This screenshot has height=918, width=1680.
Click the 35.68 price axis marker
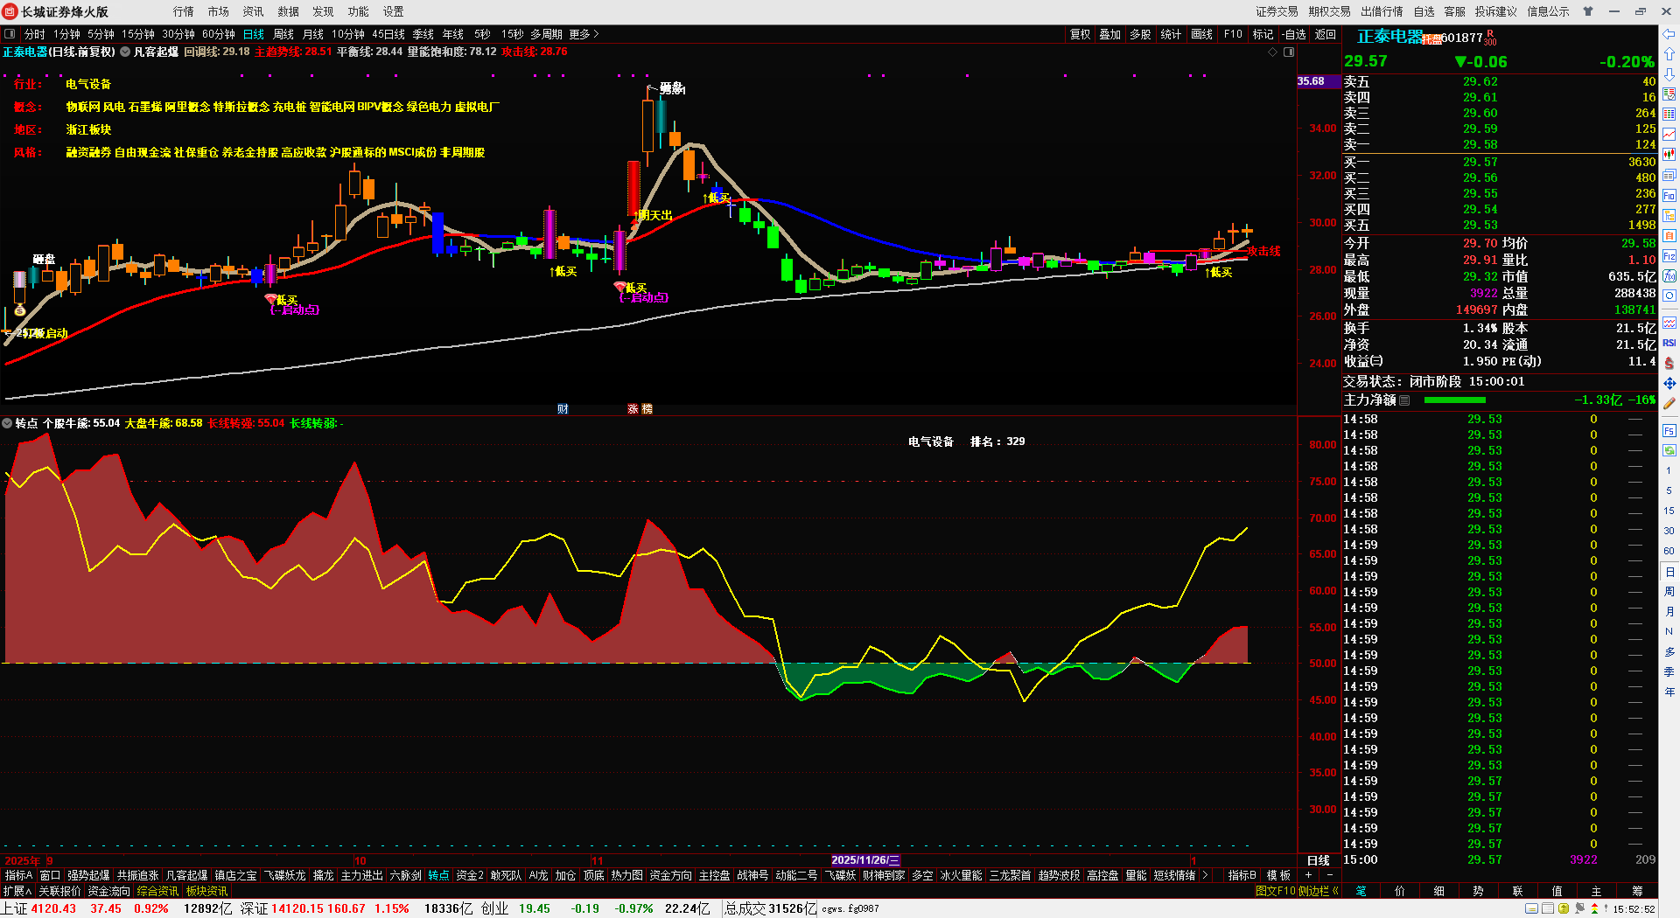[x=1318, y=81]
